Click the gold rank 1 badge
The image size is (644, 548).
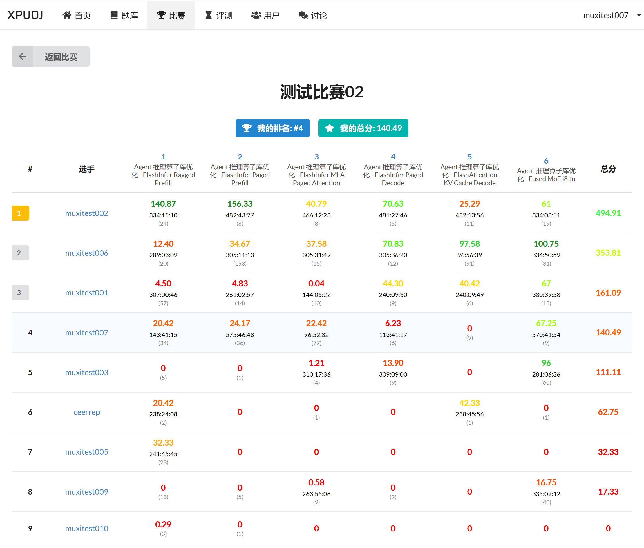21,213
